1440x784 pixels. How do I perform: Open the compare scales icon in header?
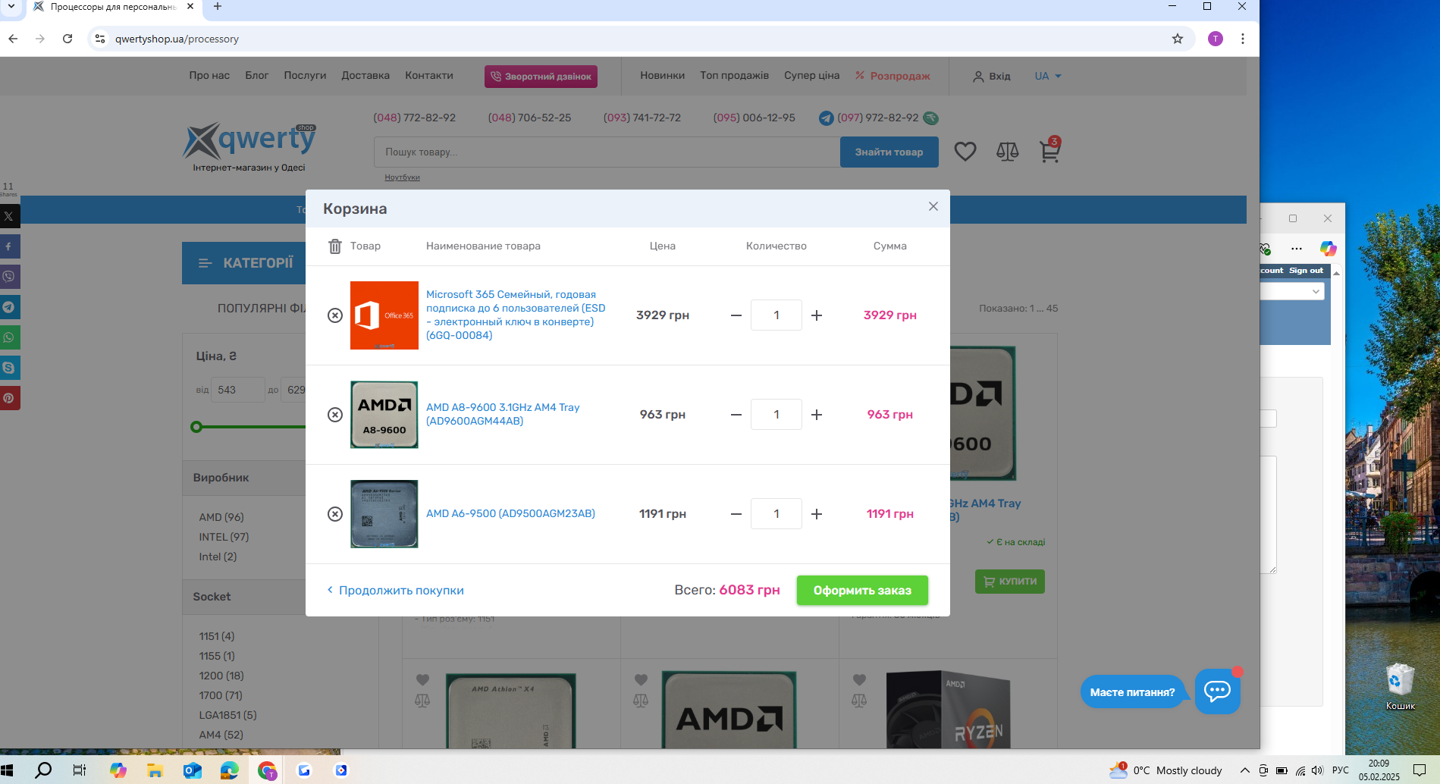1008,152
